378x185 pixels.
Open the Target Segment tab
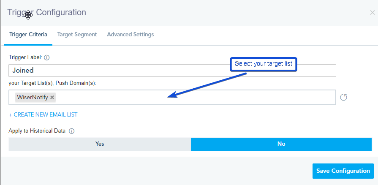(77, 35)
